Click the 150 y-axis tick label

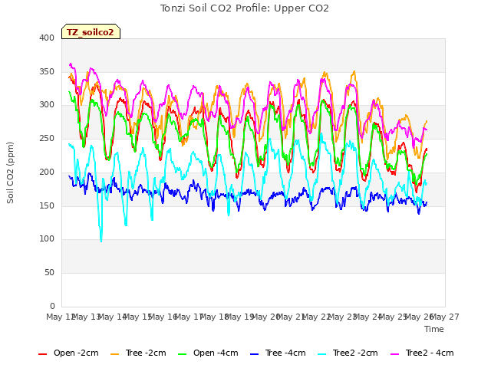pos(47,205)
